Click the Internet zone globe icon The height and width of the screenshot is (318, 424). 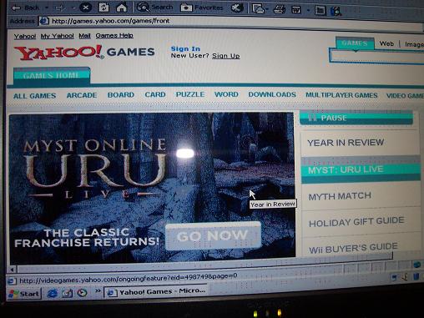coord(416,265)
